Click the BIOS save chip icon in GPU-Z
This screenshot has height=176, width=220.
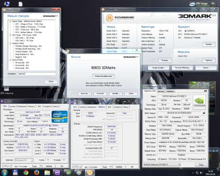click(x=204, y=113)
